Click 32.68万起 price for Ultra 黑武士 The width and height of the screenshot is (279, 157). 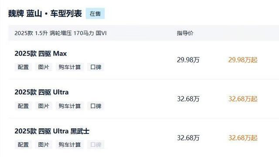click(243, 137)
